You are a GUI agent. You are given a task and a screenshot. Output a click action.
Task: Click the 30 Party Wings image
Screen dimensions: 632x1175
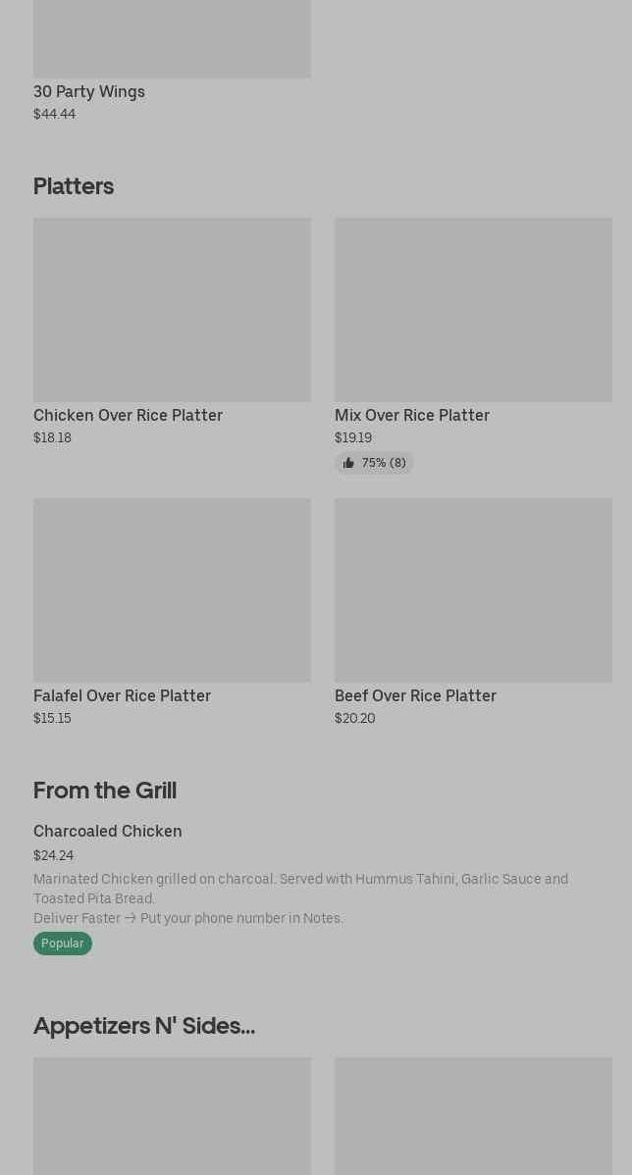pyautogui.click(x=172, y=37)
